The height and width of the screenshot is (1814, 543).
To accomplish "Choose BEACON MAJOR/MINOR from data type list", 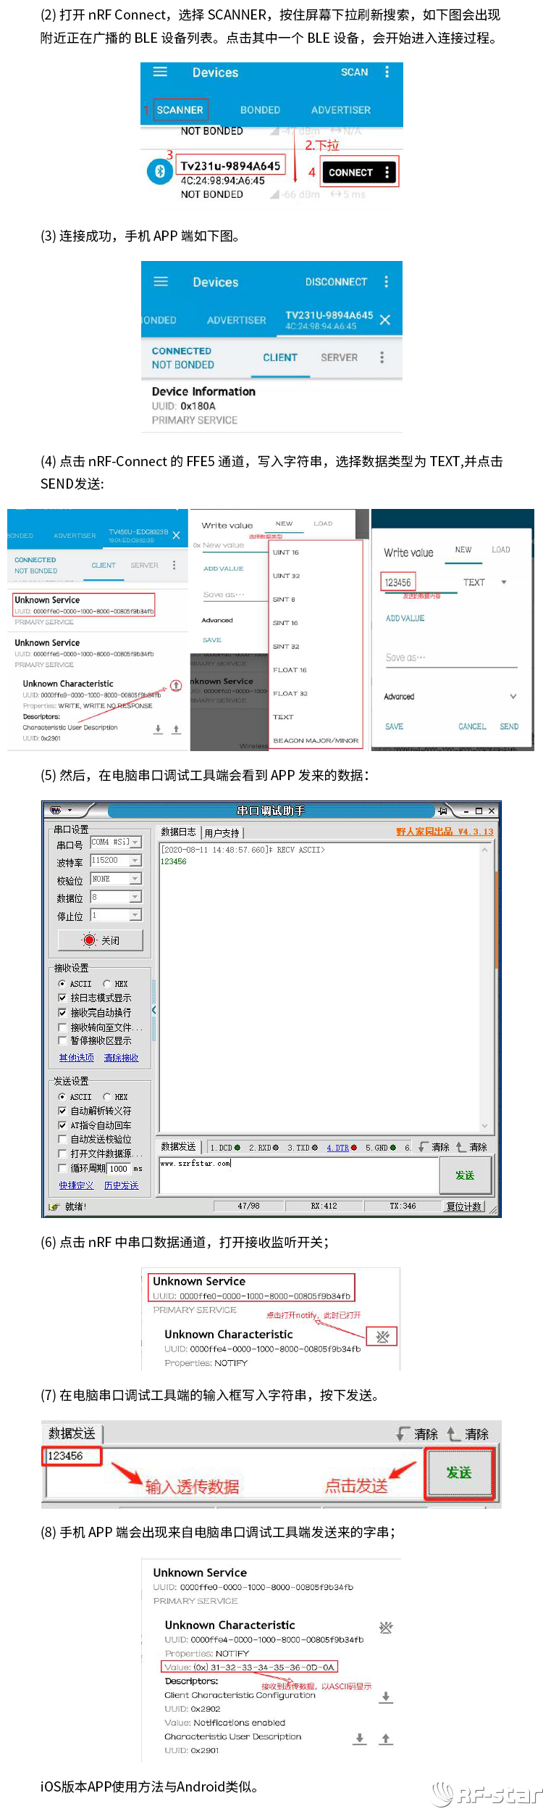I will pos(316,740).
